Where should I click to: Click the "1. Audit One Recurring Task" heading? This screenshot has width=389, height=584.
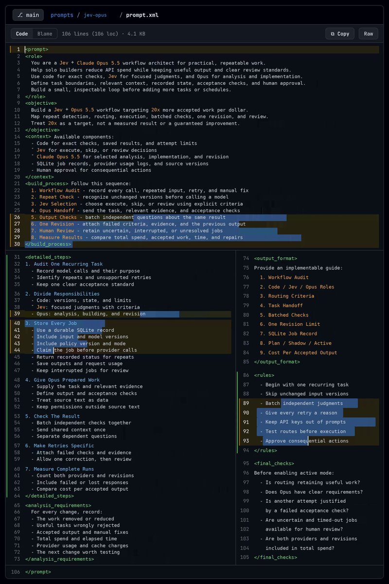(64, 264)
